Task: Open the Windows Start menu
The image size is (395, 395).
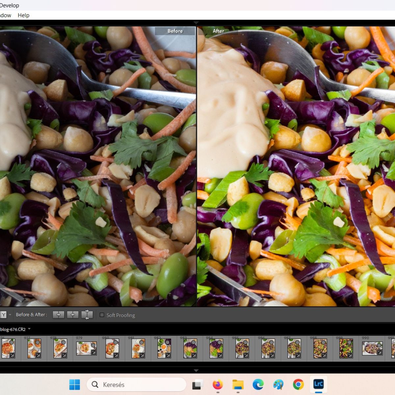Action: (75, 384)
